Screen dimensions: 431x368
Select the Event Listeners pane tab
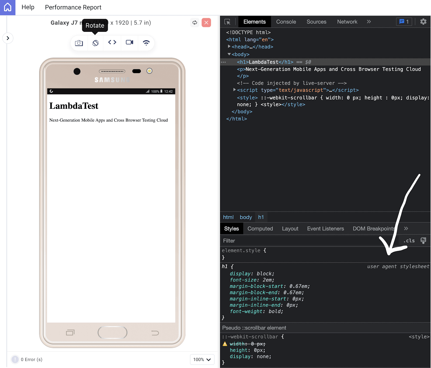coord(325,229)
